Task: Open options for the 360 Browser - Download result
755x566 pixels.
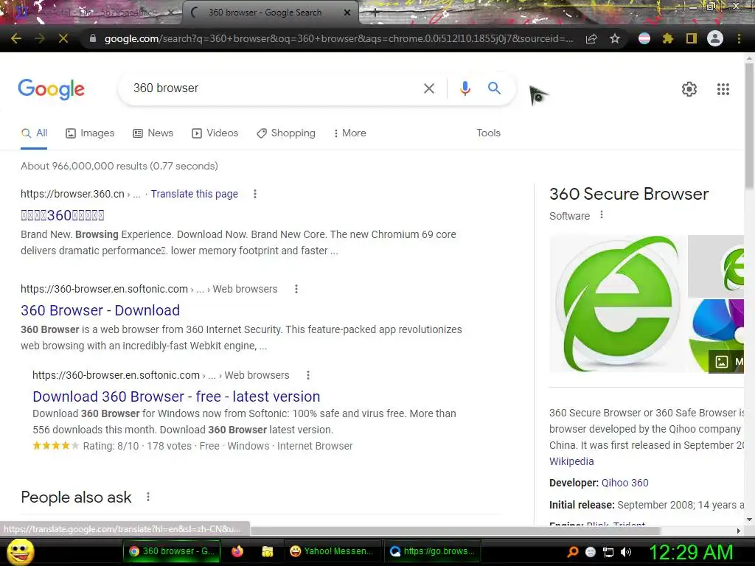Action: [296, 289]
